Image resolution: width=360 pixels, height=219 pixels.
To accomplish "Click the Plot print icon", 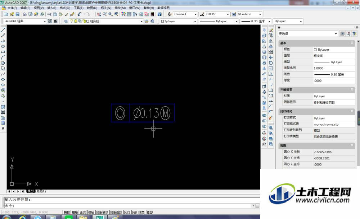I will (25, 14).
